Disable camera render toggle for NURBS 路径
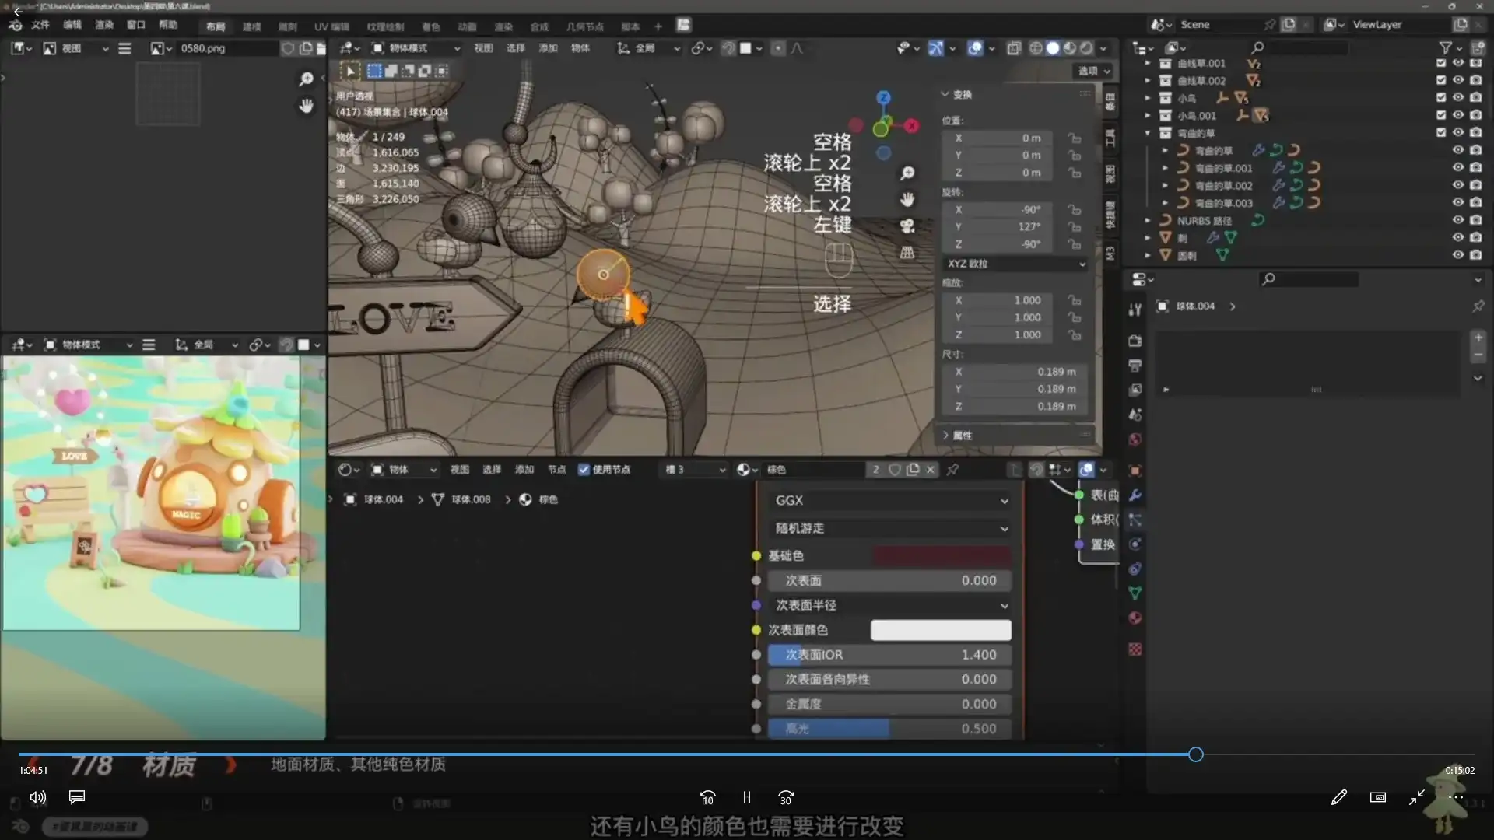The height and width of the screenshot is (840, 1494). point(1476,221)
